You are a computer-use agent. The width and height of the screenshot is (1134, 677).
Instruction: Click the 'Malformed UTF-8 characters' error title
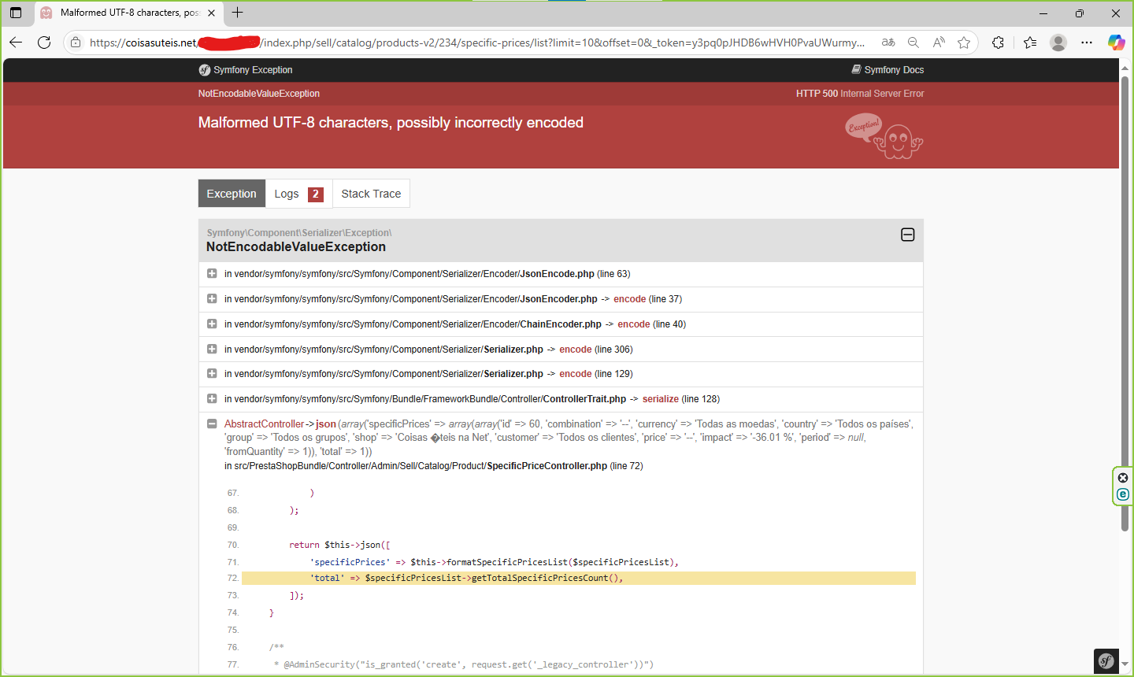(x=391, y=123)
